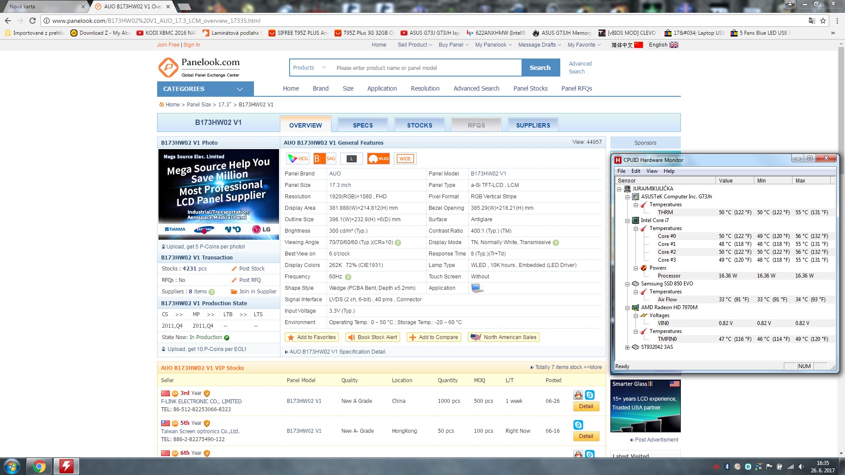
Task: Click the Display Mode help question icon
Action: coord(556,243)
